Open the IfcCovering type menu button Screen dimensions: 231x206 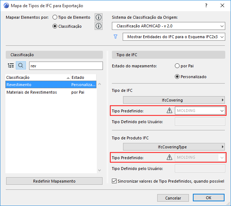pos(174,100)
